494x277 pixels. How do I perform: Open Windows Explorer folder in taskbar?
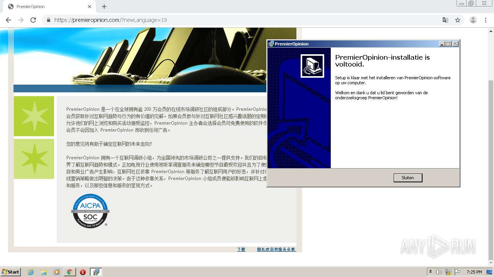[x=44, y=272]
